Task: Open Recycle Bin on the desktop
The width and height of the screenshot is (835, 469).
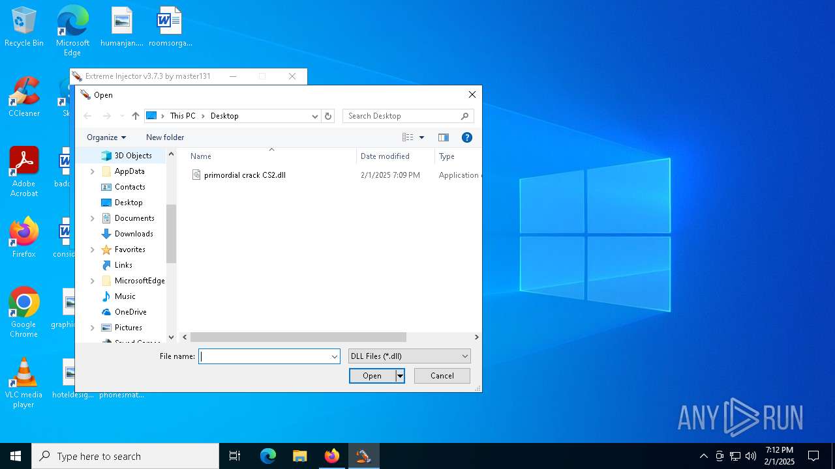Action: 24,27
